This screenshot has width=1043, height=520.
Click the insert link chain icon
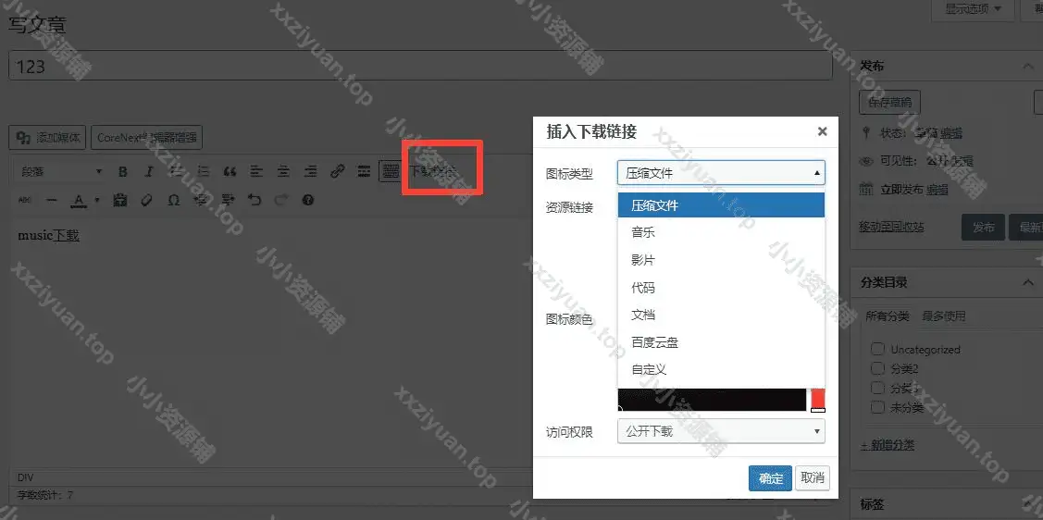(x=338, y=172)
